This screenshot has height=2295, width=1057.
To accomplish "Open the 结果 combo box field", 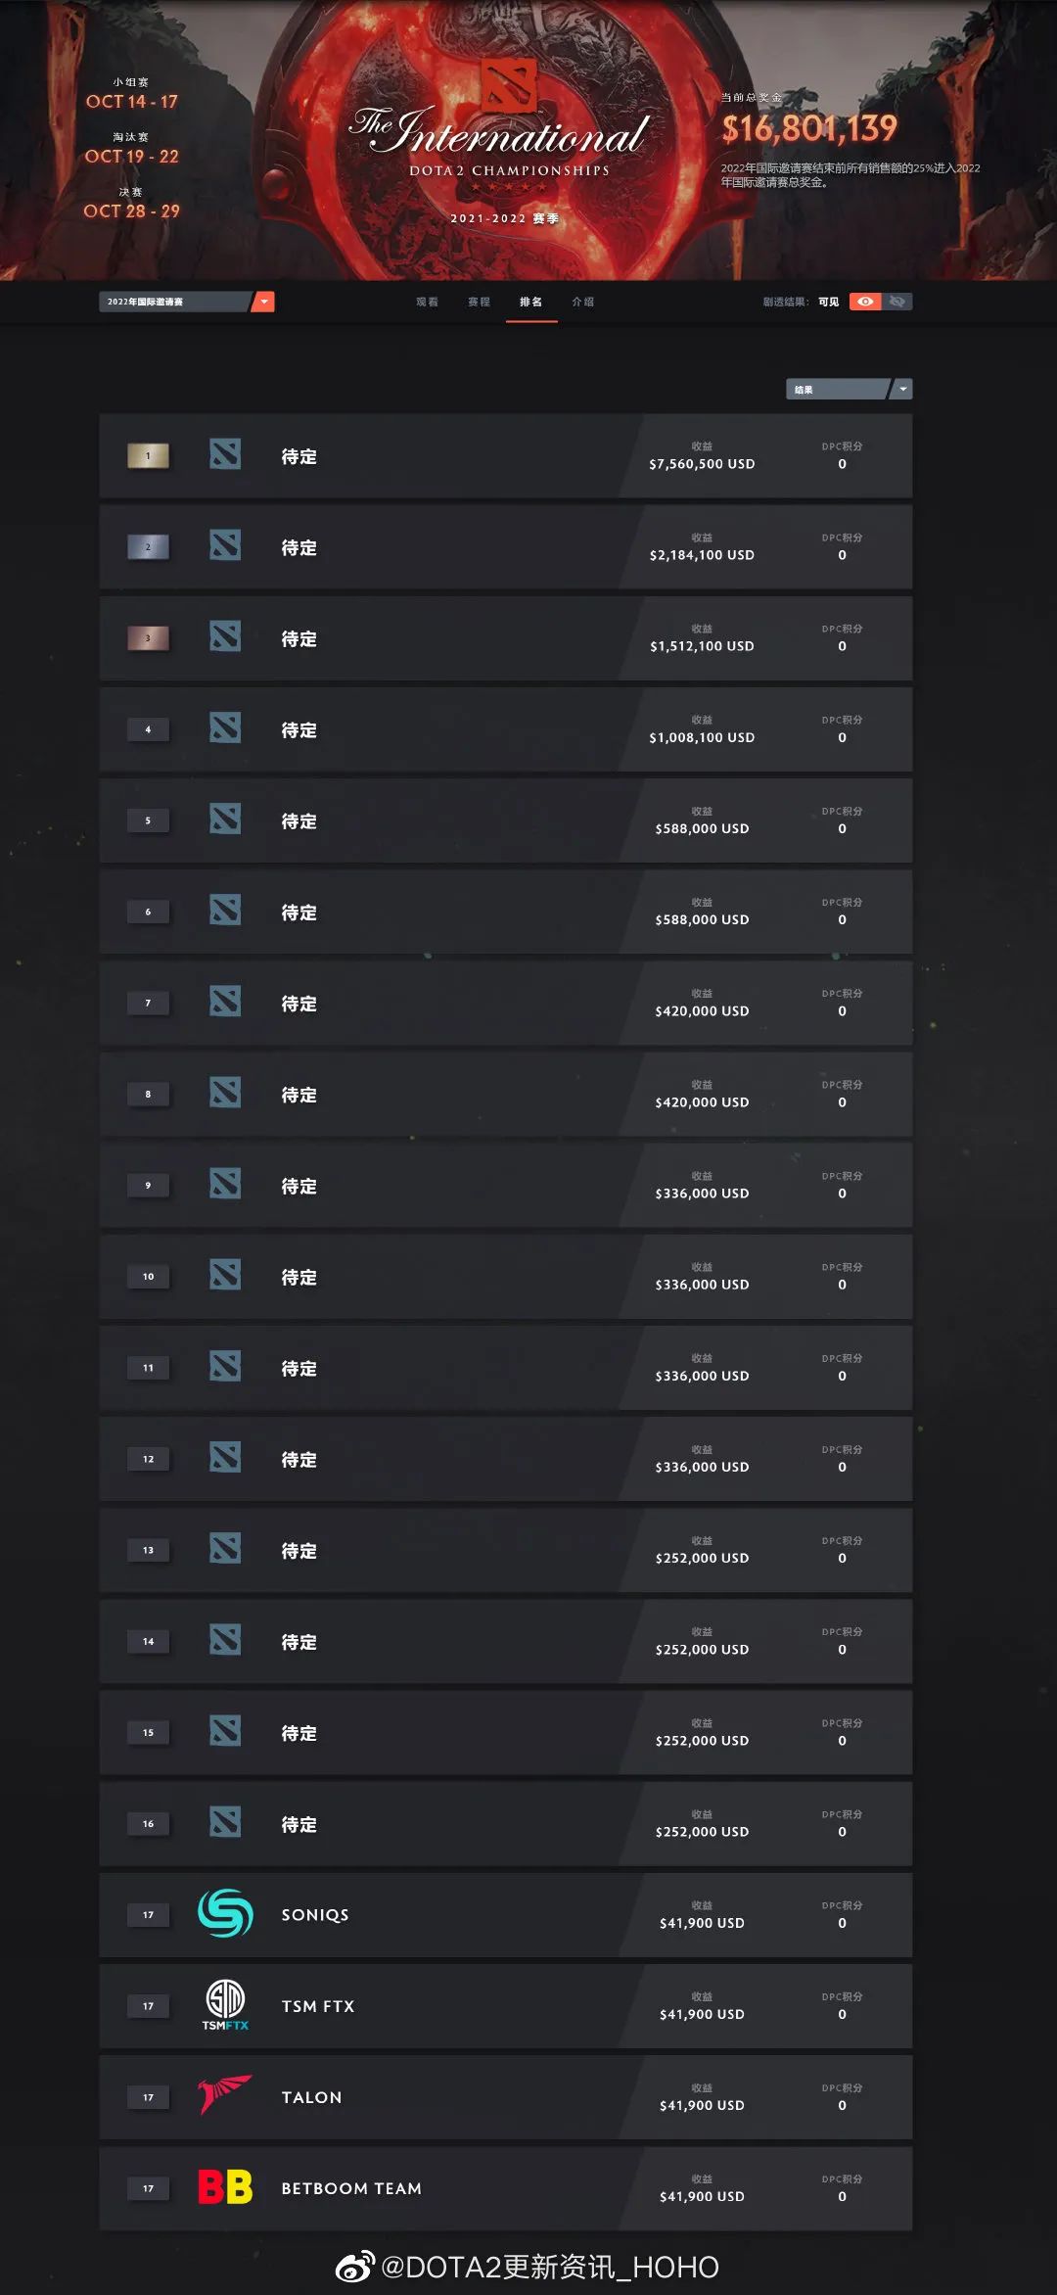I will point(849,390).
